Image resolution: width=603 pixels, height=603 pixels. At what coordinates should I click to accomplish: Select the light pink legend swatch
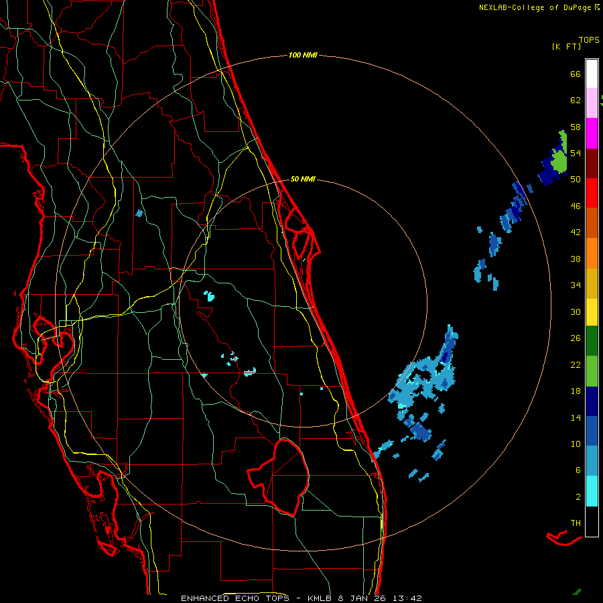[592, 103]
